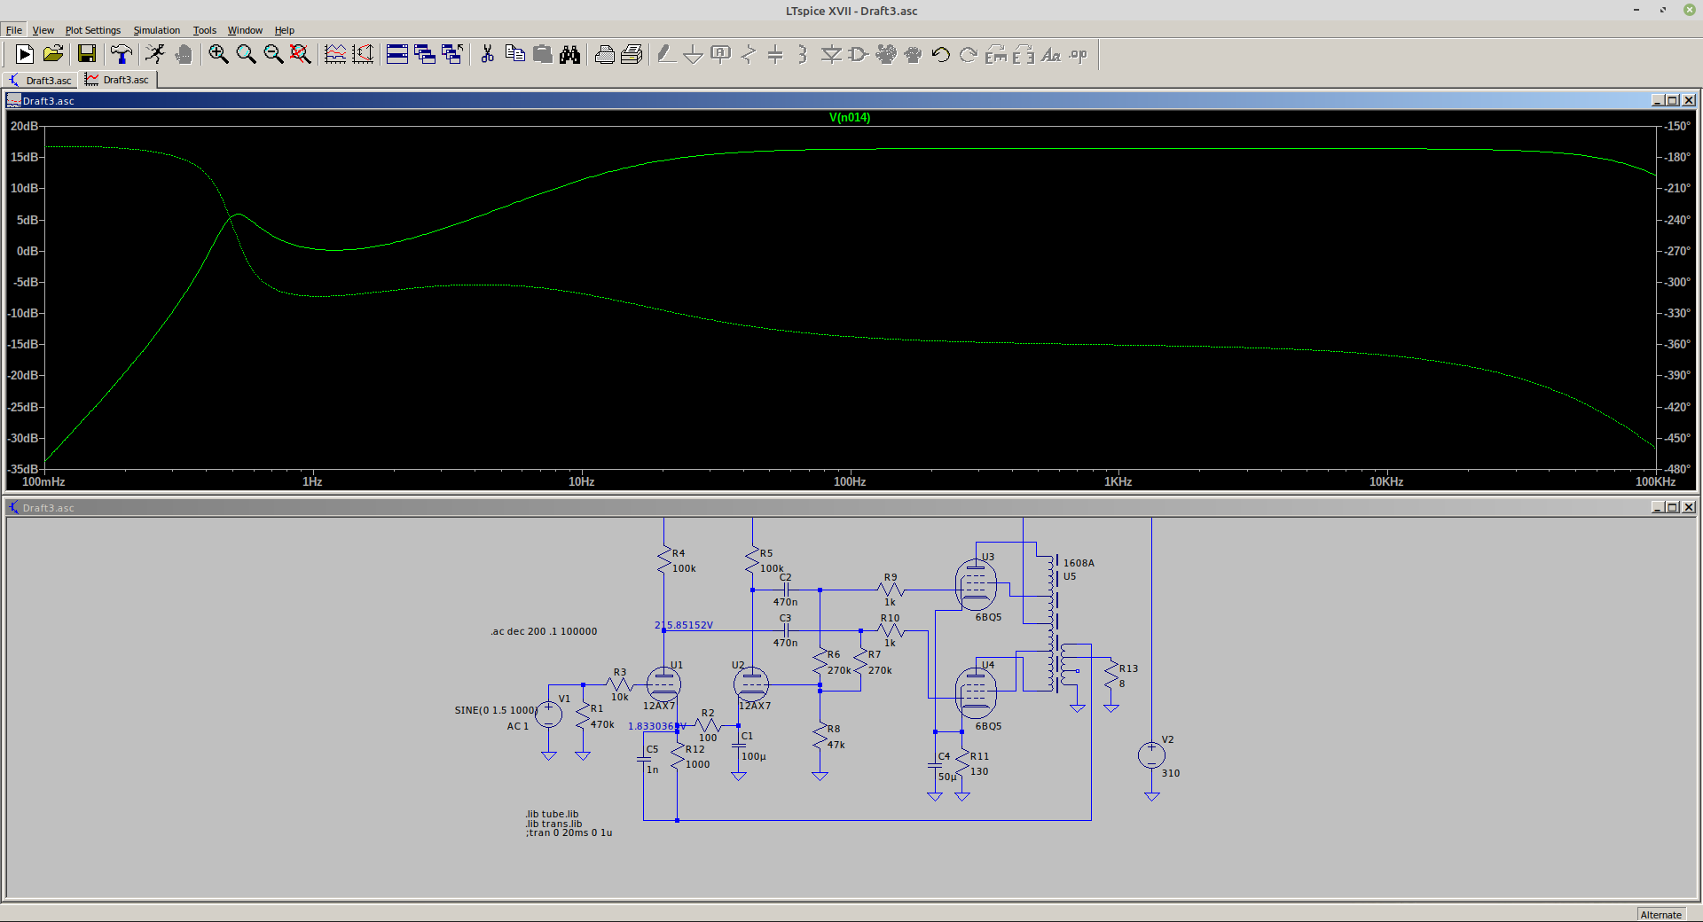
Task: Select the Zoom Out magnifier tool
Action: [273, 55]
